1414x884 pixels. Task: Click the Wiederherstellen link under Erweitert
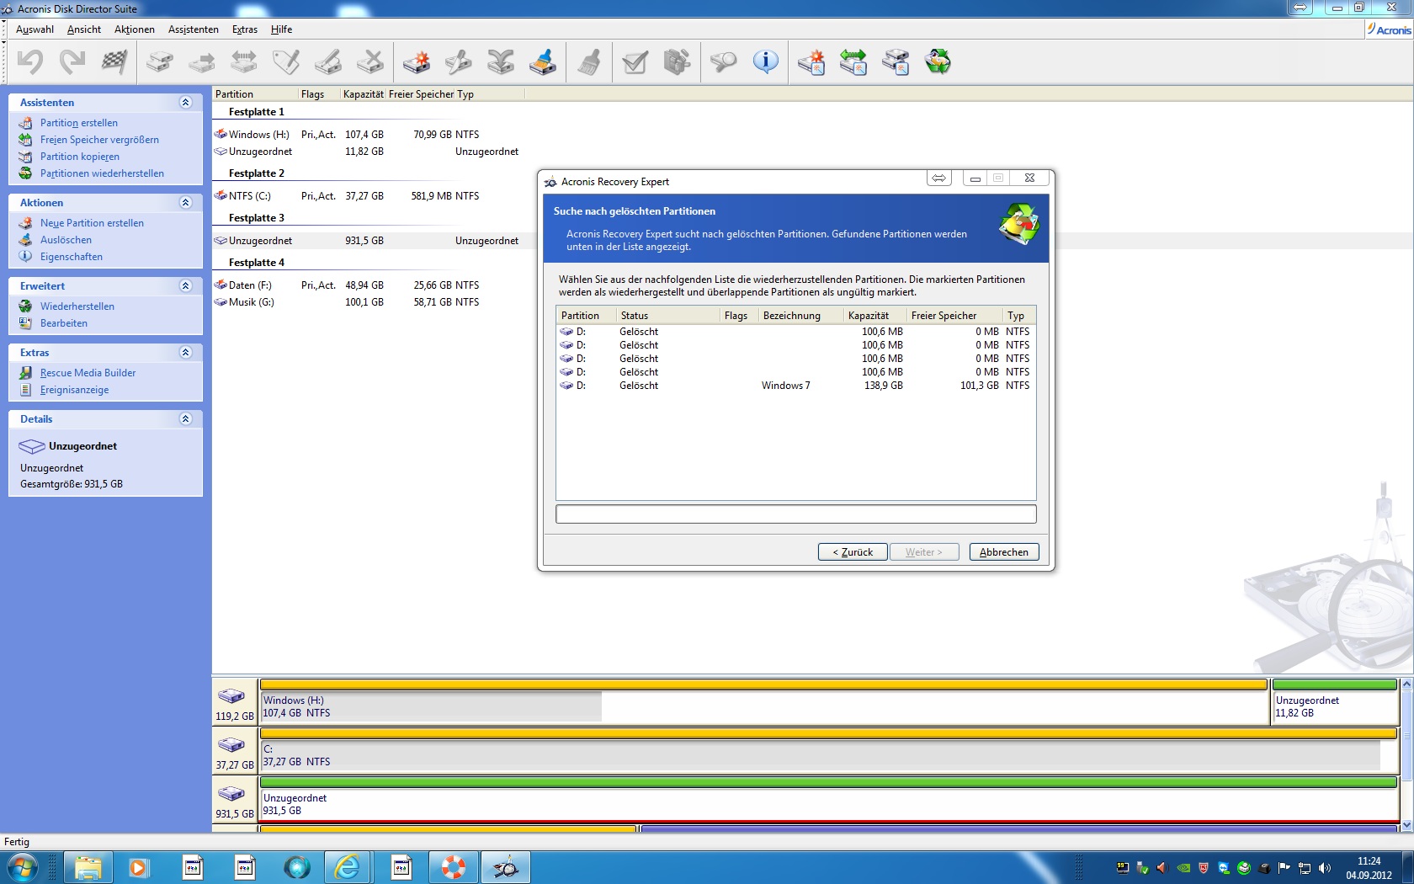click(77, 306)
